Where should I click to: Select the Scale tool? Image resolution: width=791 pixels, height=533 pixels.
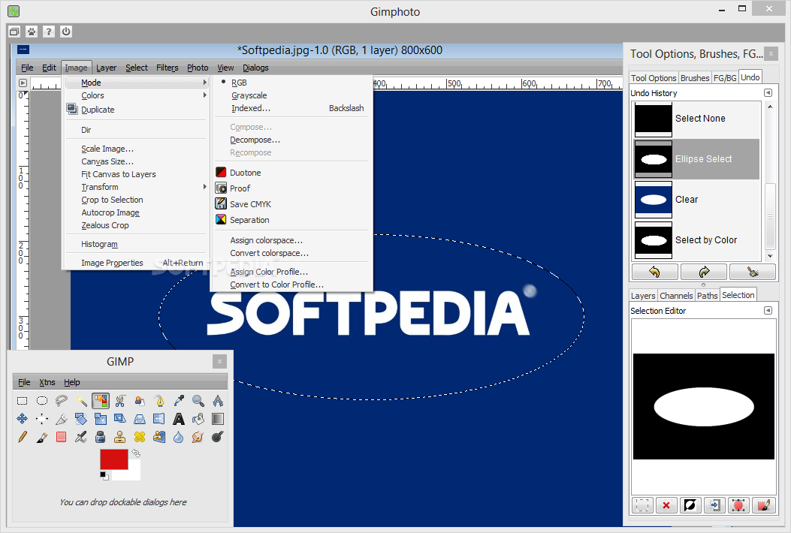pos(101,419)
